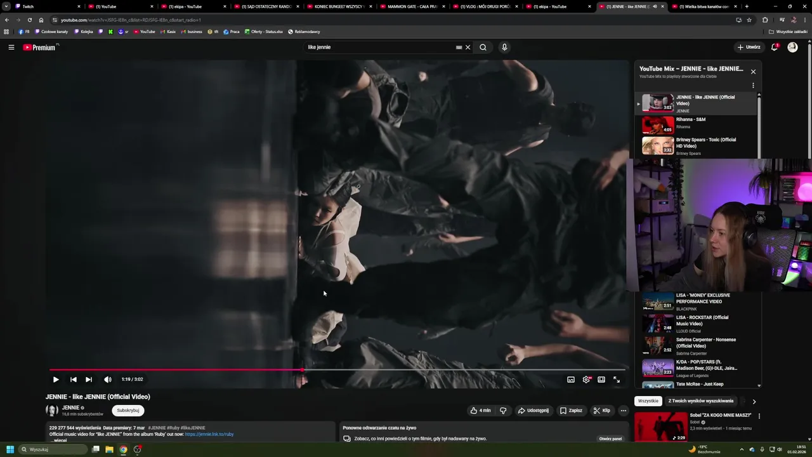Reload the page in the browser
Viewport: 812px width, 457px height.
tap(29, 20)
